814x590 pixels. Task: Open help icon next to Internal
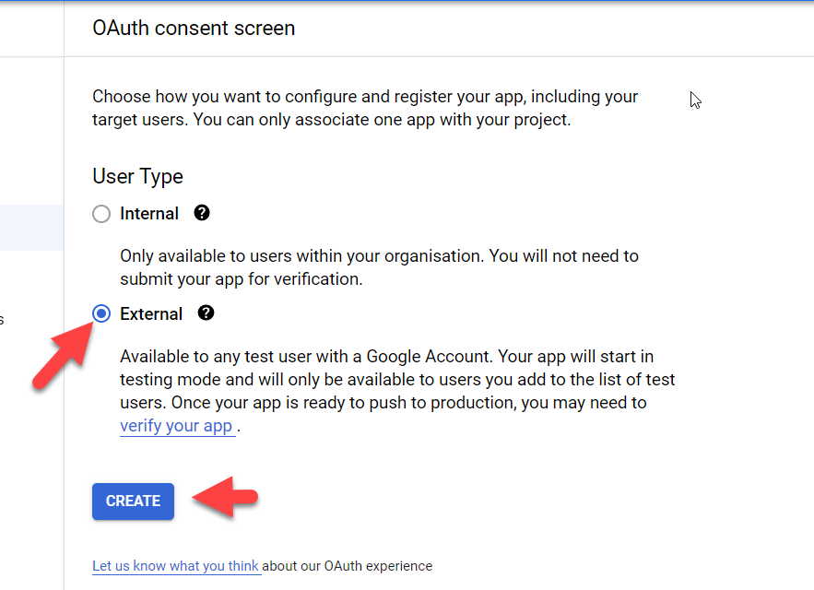202,213
